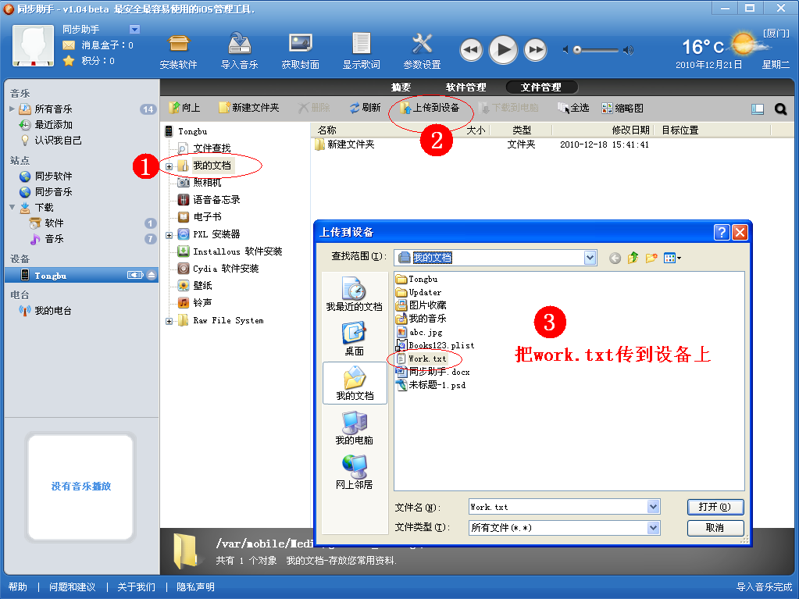Expand the 我的文档 tree node
The image size is (799, 599).
coord(169,166)
